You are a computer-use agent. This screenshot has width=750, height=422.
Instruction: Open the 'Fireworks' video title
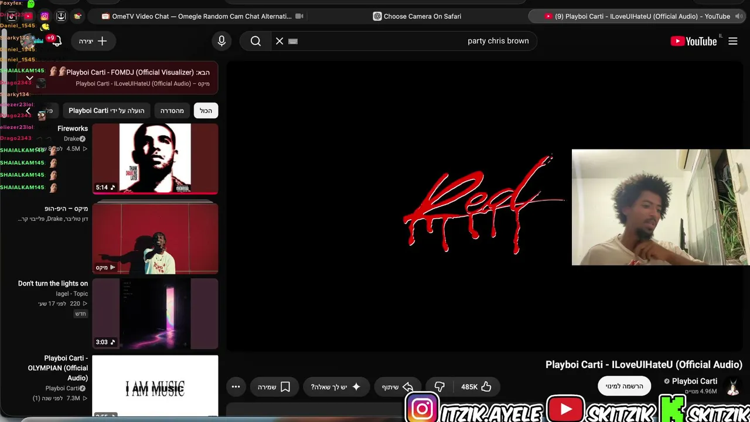coord(73,128)
